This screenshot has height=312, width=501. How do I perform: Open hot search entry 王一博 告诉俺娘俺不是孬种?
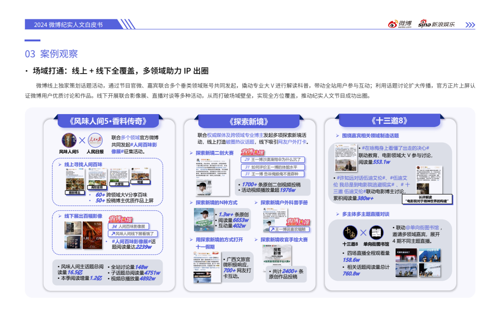click(x=273, y=174)
